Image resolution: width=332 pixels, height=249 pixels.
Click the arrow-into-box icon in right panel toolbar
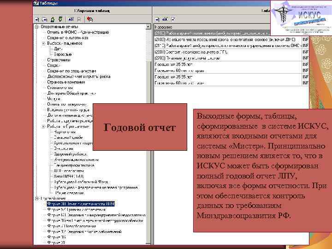tap(157, 19)
